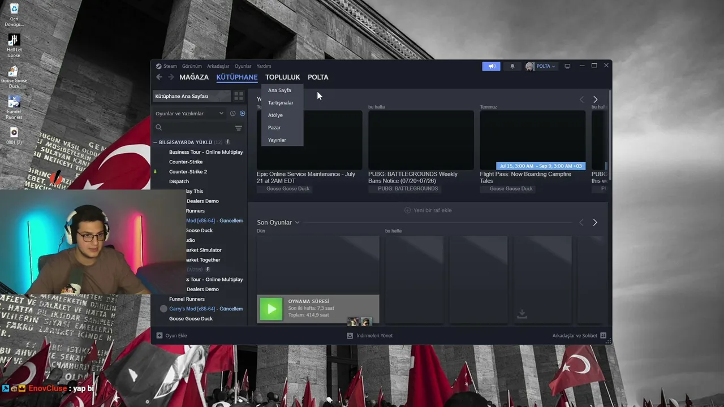This screenshot has height=407, width=724.
Task: Click the Oyun Ekle button
Action: pyautogui.click(x=172, y=336)
